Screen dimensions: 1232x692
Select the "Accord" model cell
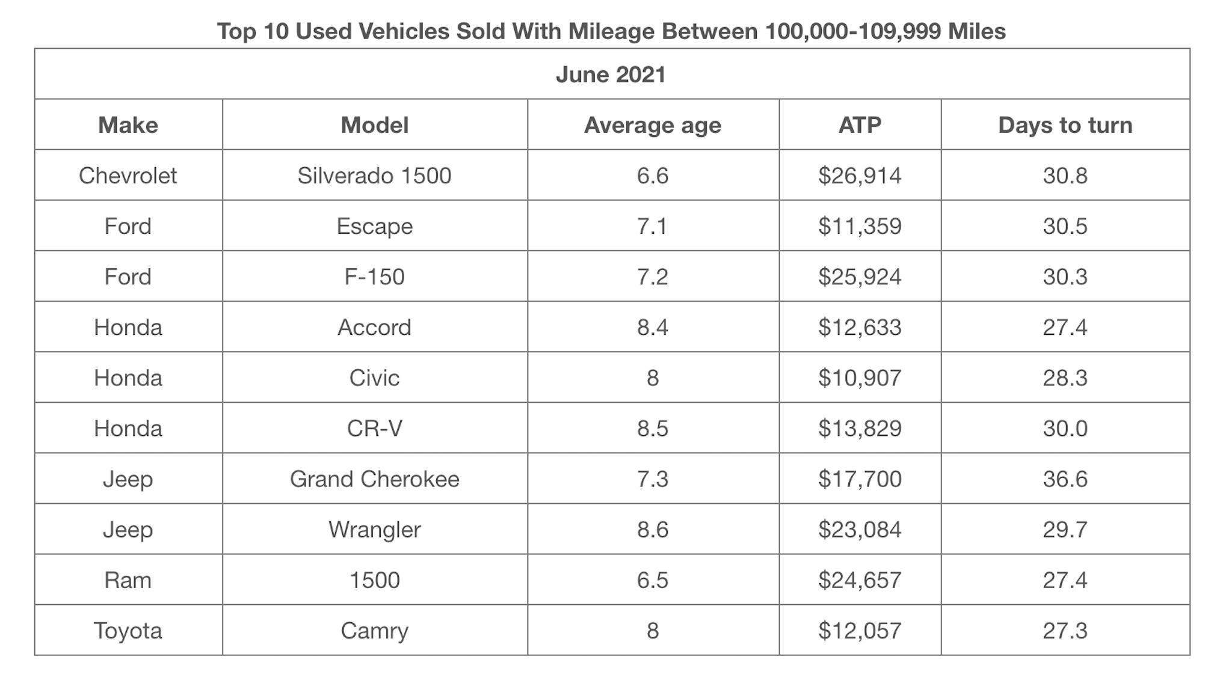(374, 327)
